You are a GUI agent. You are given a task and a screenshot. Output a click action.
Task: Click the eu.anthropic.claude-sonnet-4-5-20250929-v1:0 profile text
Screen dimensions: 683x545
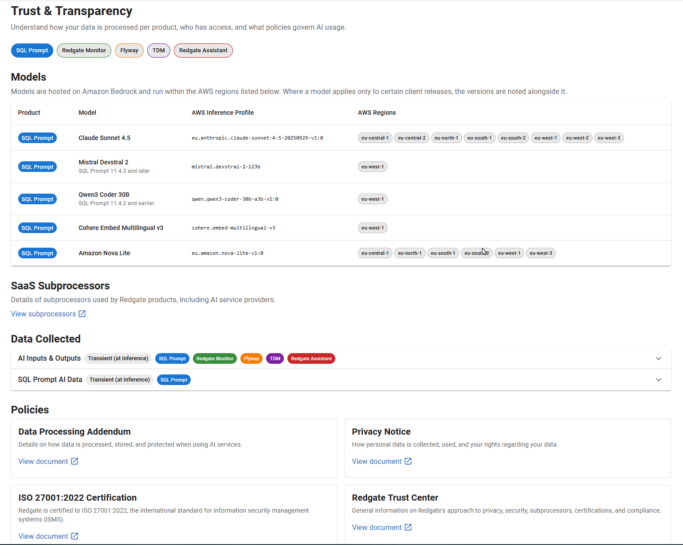click(257, 138)
